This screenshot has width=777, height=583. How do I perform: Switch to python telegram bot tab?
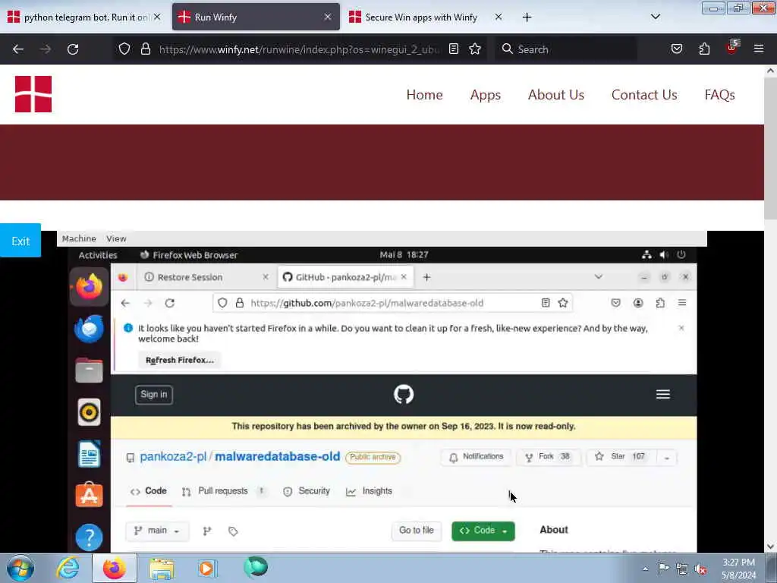click(x=83, y=17)
